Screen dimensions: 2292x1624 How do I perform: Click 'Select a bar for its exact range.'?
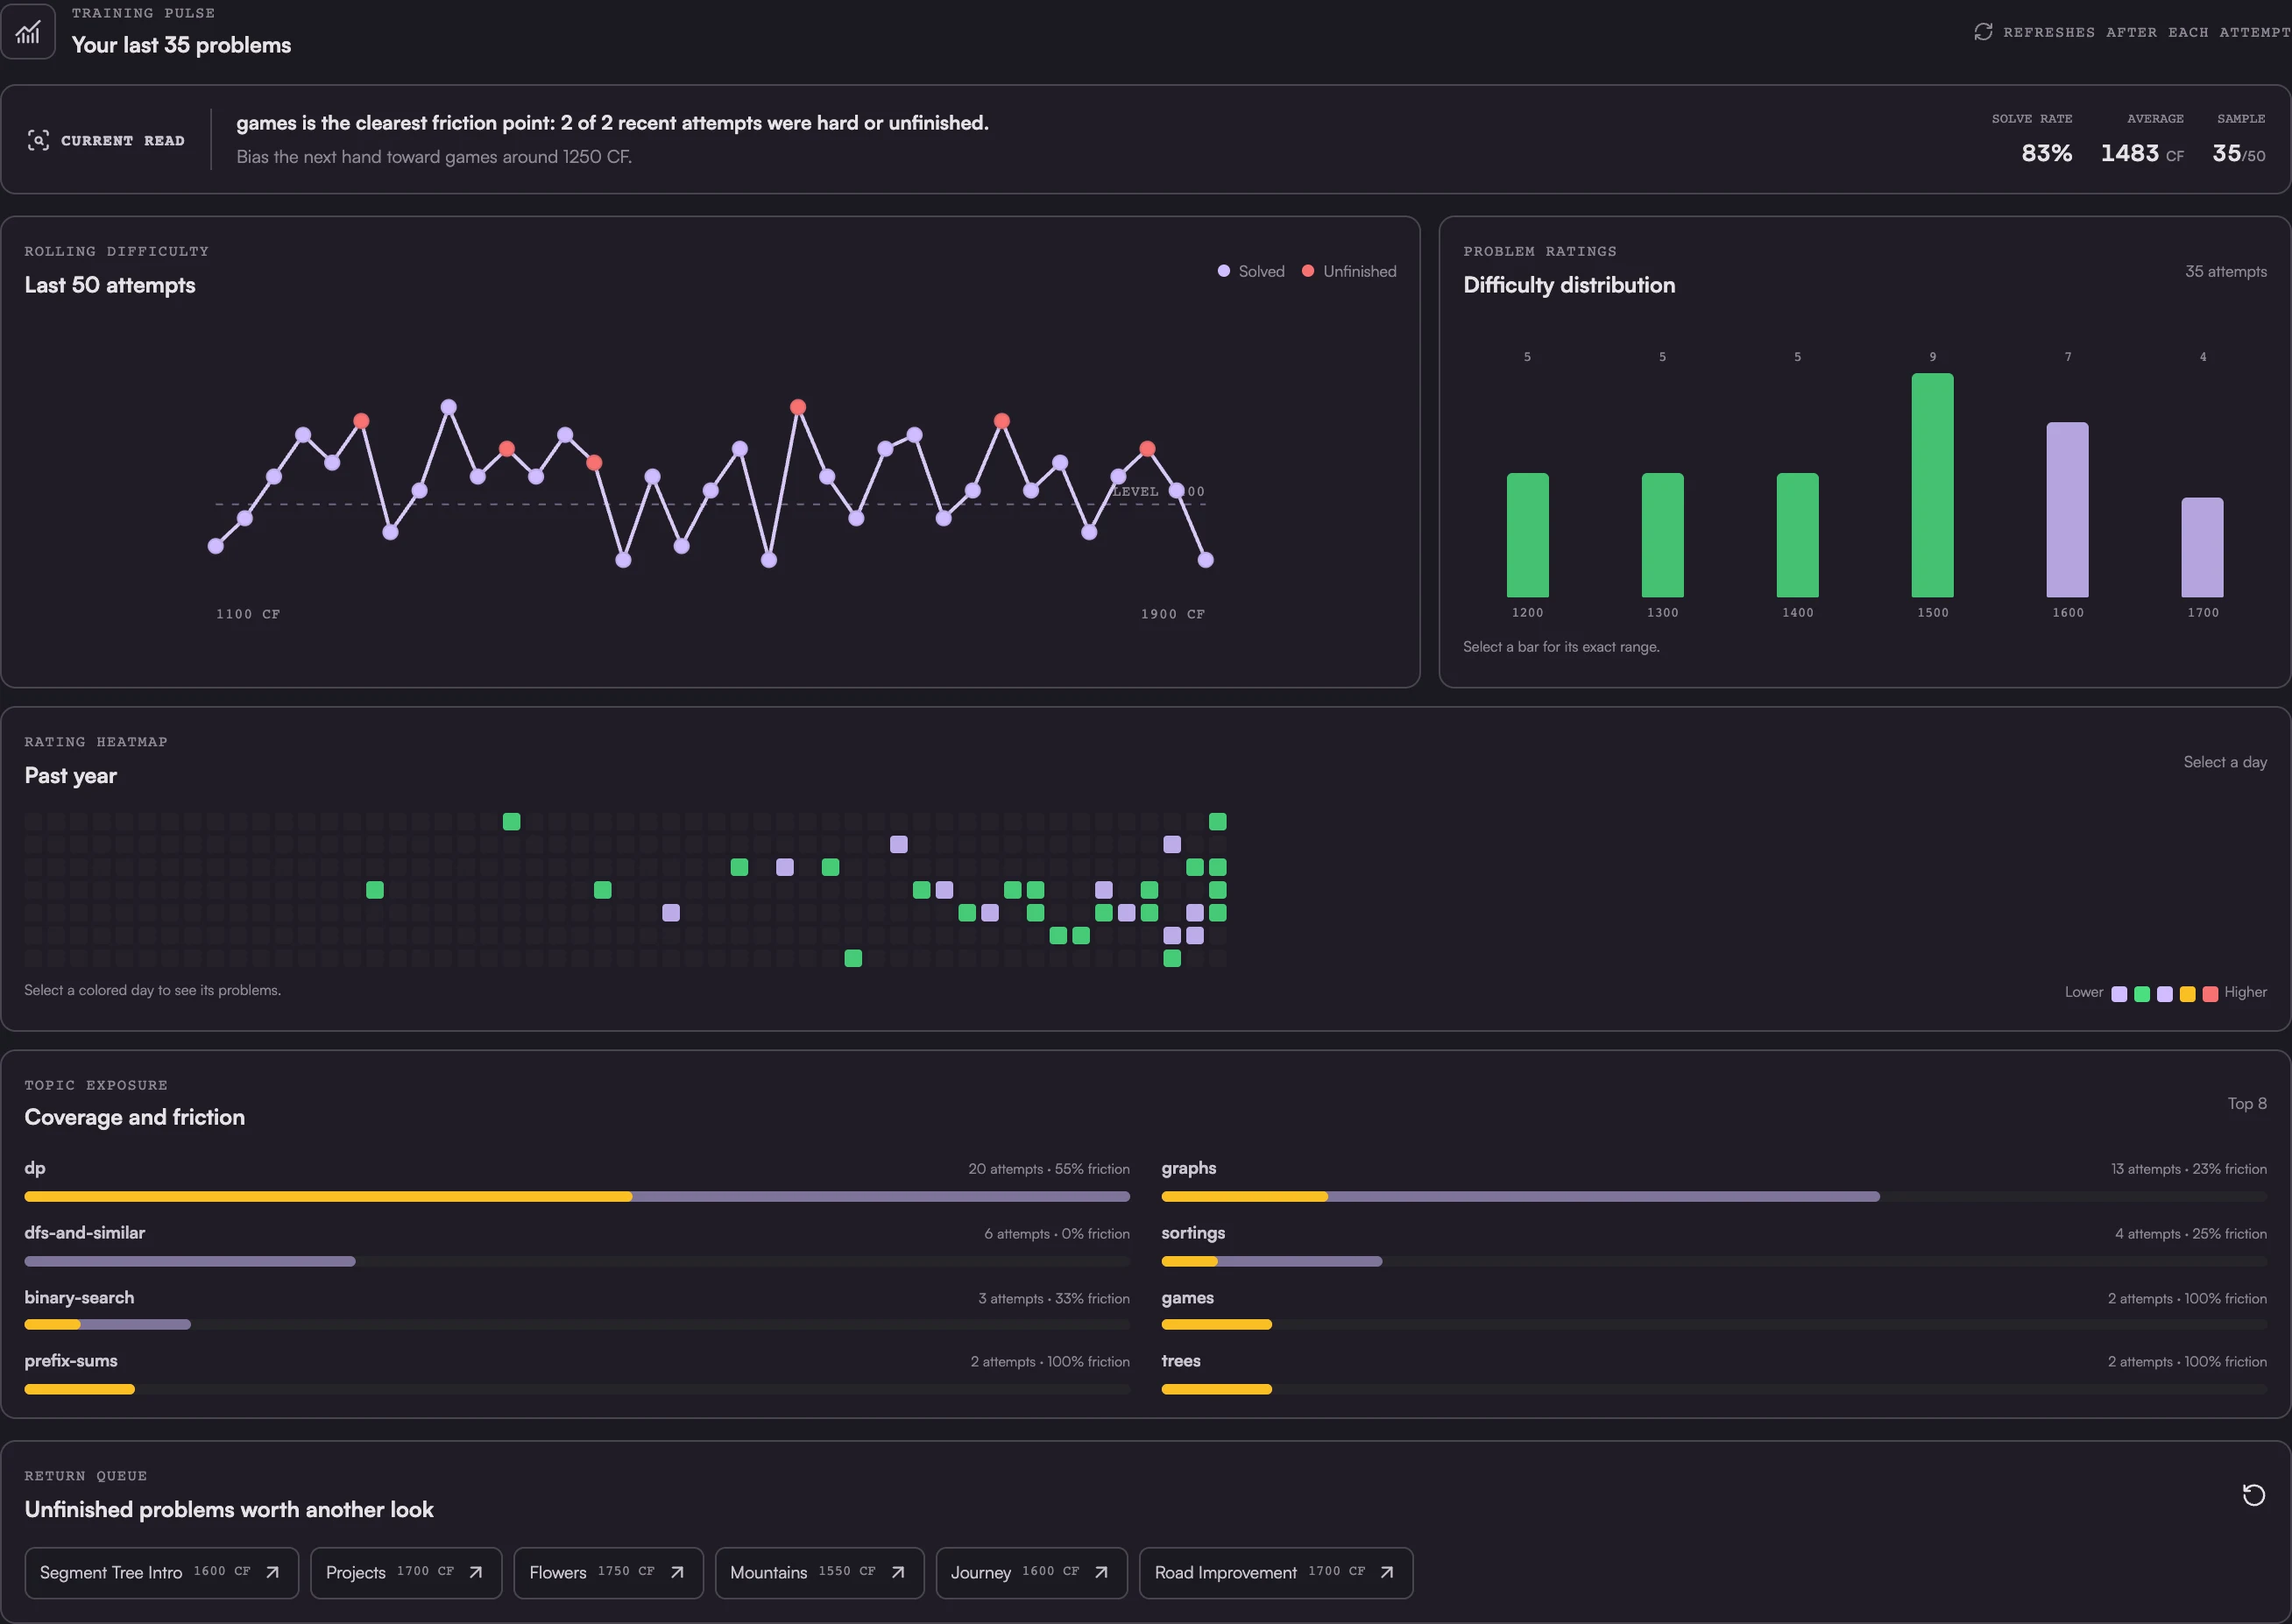[1561, 647]
